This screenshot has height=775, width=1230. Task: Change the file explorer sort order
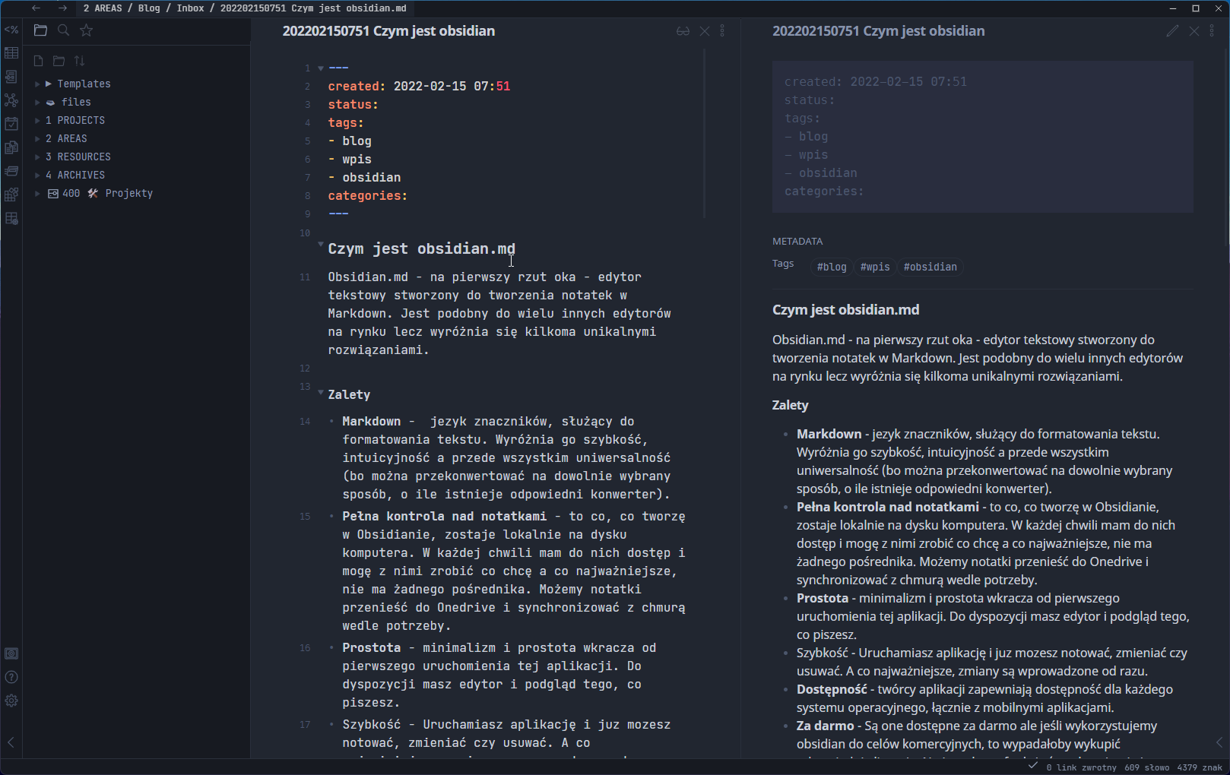(x=80, y=61)
